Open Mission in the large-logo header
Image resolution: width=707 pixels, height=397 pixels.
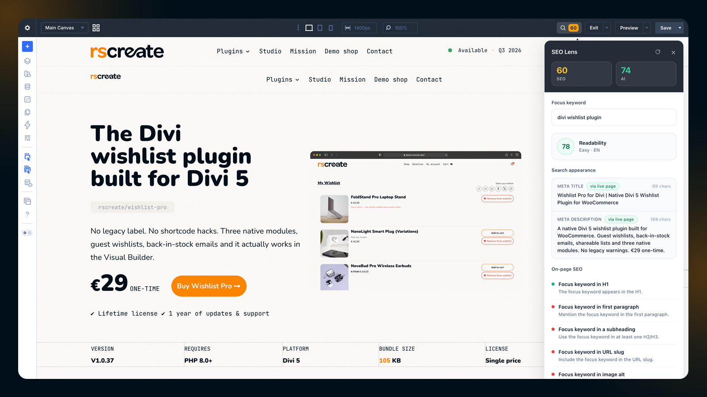[303, 51]
